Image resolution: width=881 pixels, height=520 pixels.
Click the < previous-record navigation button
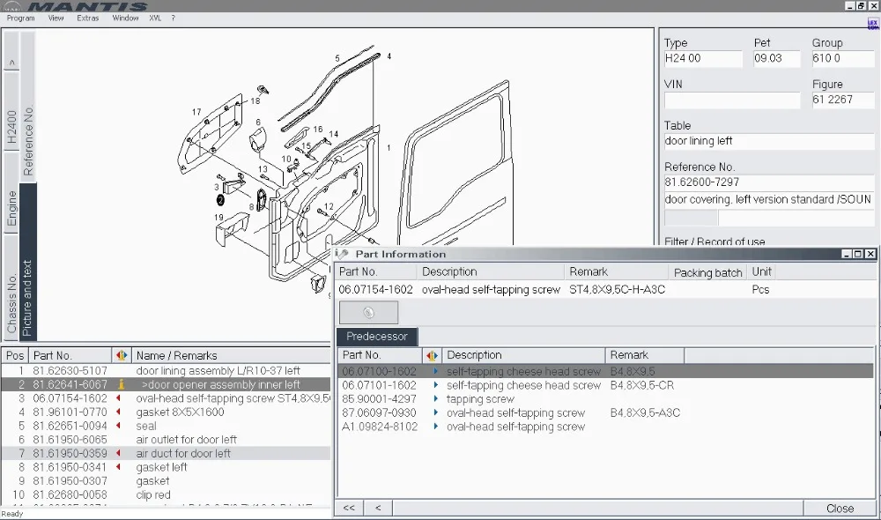378,508
